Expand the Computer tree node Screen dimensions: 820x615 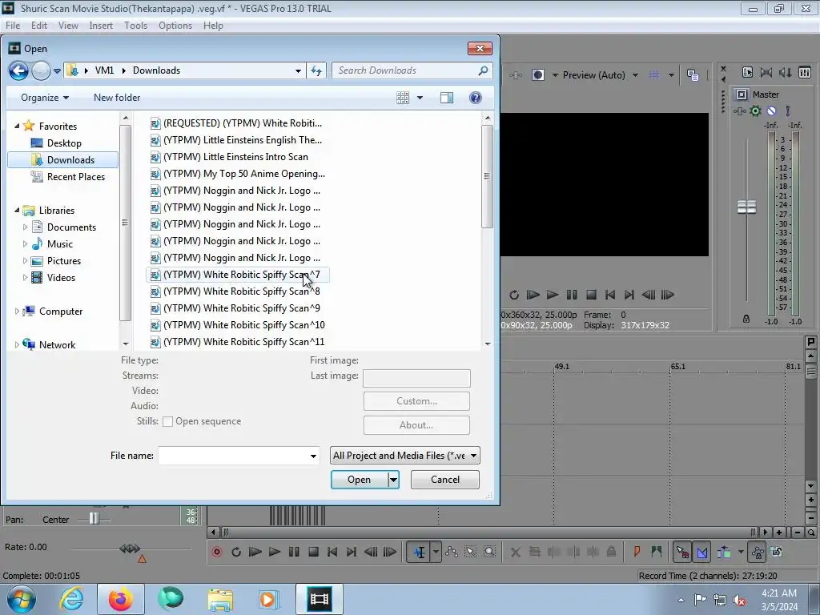[x=17, y=312]
